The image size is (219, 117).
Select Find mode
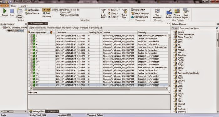(x=46, y=13)
